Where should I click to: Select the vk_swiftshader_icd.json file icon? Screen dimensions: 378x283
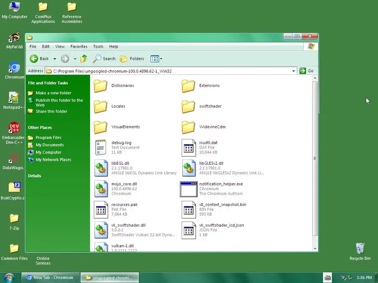coord(189,230)
